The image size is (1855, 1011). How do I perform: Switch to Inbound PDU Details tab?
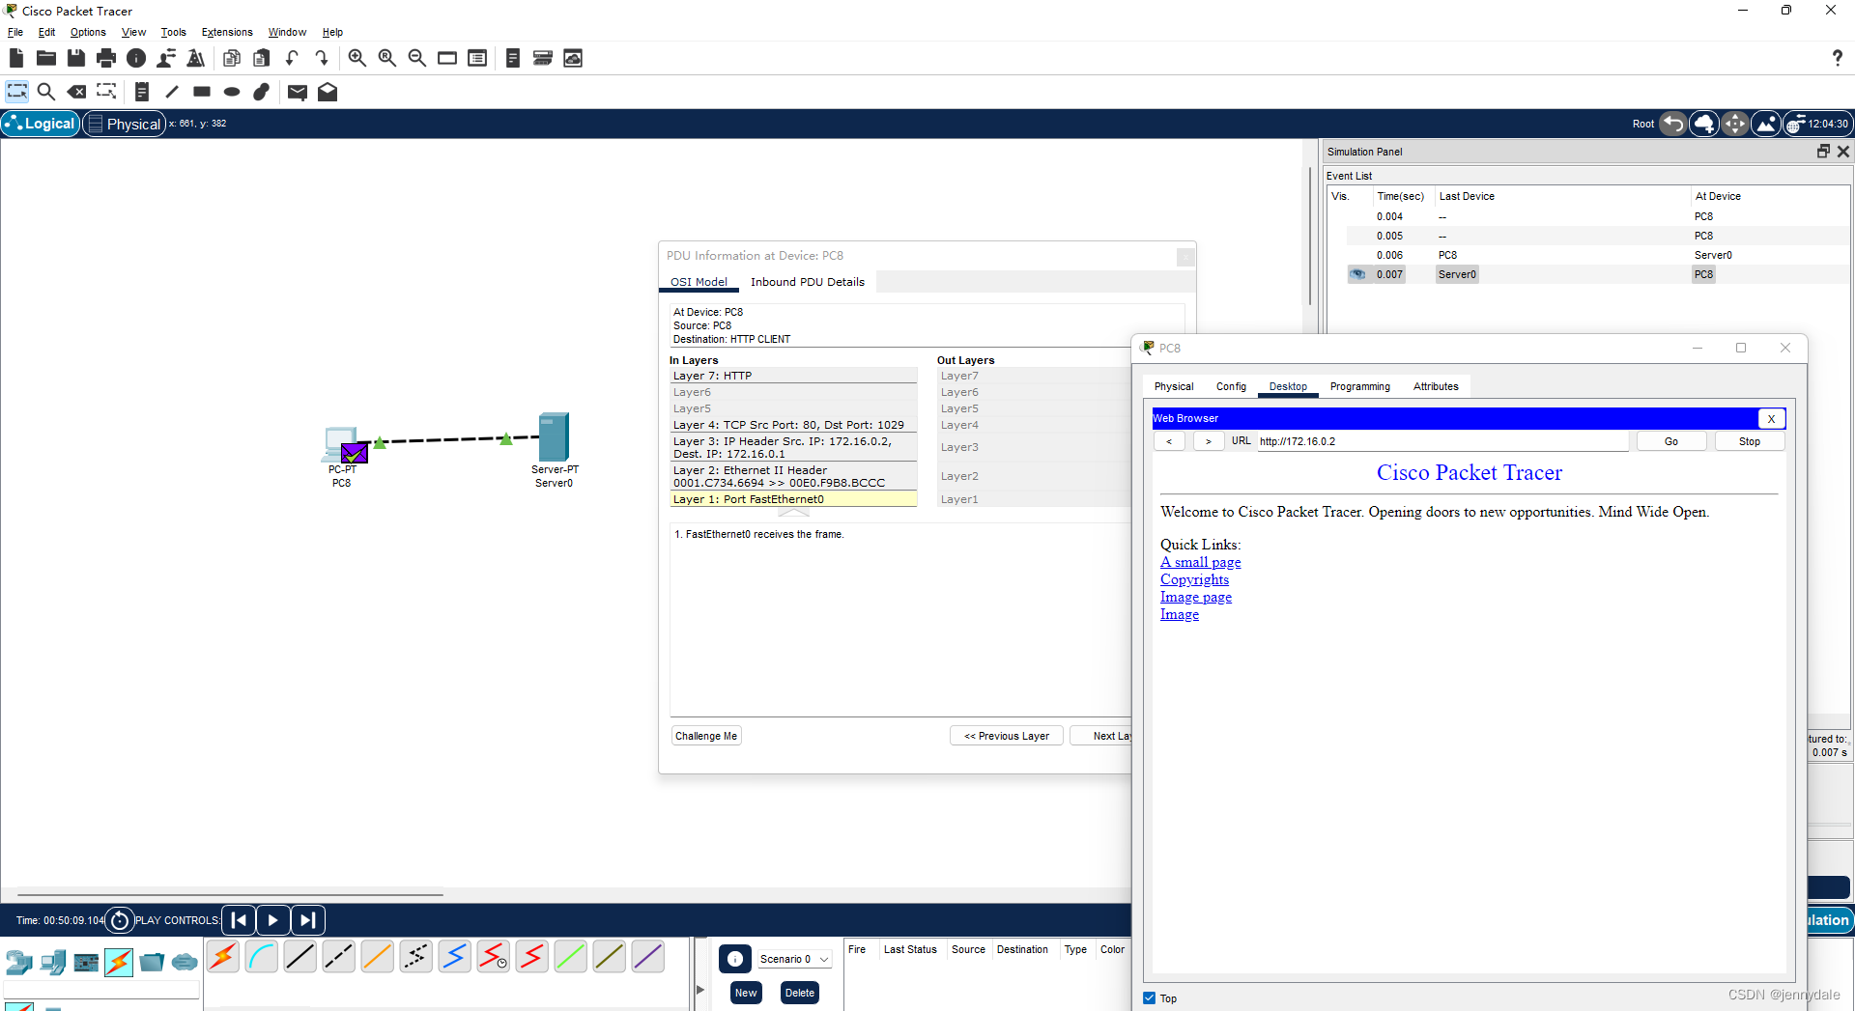click(x=808, y=282)
